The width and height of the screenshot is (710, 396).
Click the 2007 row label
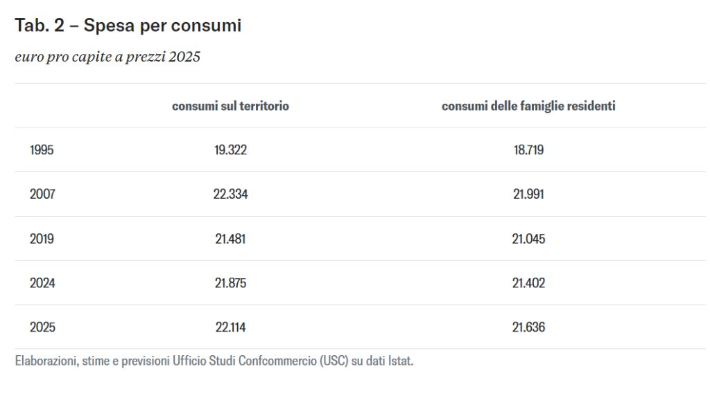click(x=42, y=195)
